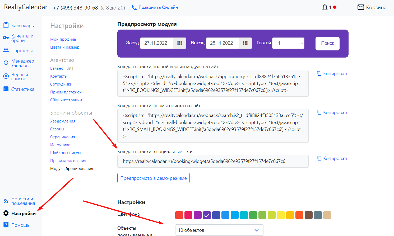Expand the 10 объектов dropdown
The width and height of the screenshot is (394, 236).
[219, 230]
